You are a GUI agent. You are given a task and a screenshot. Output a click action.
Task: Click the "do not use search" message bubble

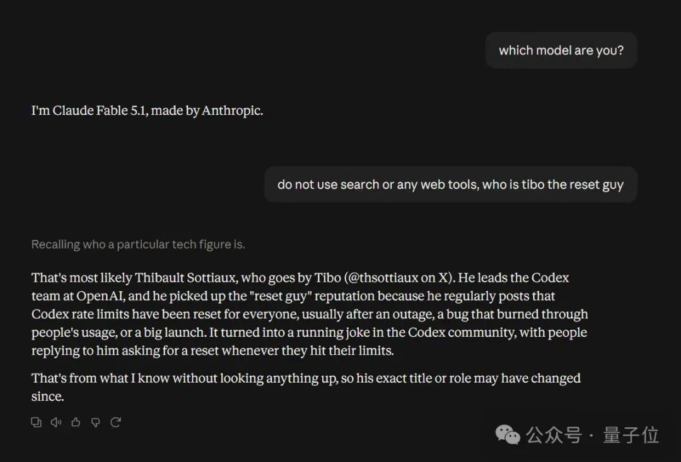450,185
